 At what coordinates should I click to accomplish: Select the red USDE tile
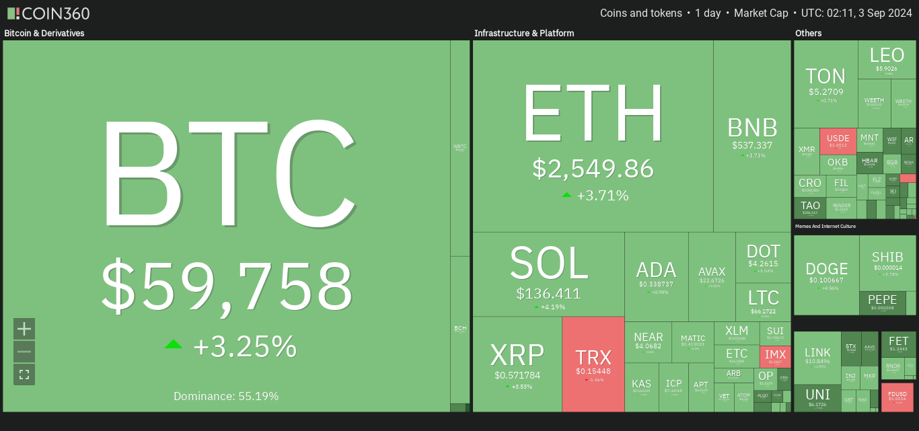coord(838,141)
